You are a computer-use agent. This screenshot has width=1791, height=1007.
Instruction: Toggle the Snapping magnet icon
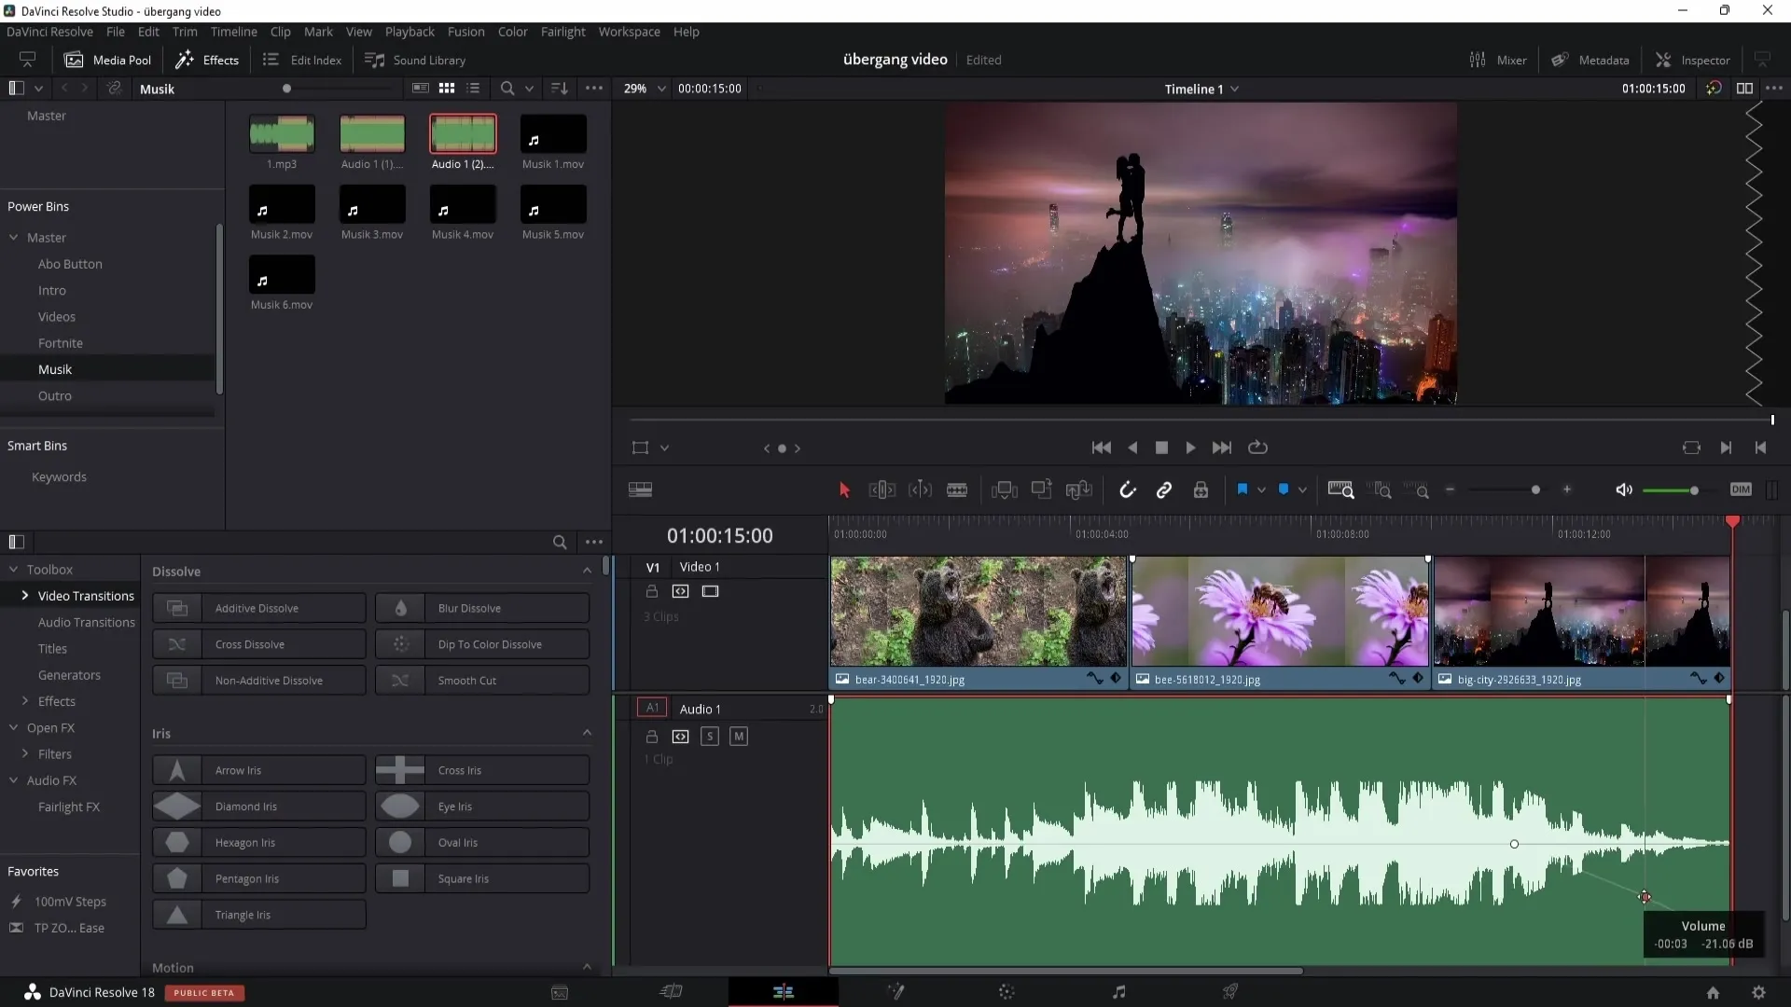click(1127, 489)
